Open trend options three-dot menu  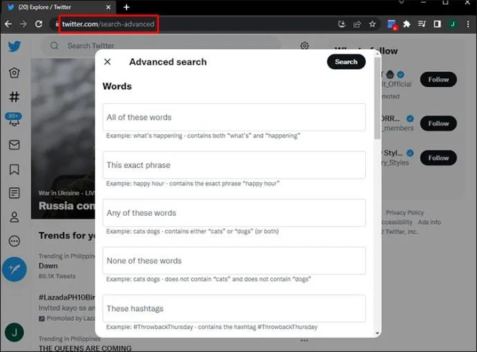click(x=304, y=340)
